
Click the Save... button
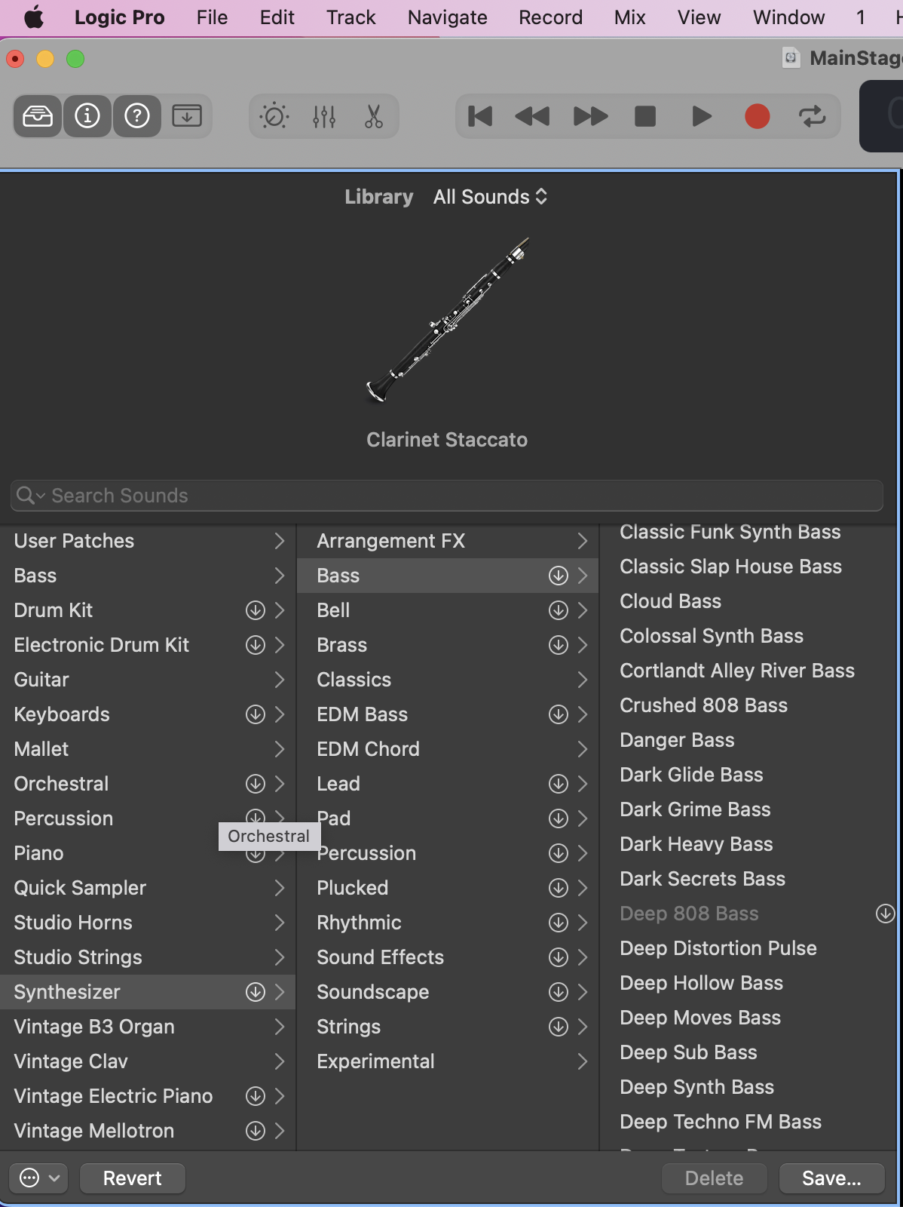[x=831, y=1178]
